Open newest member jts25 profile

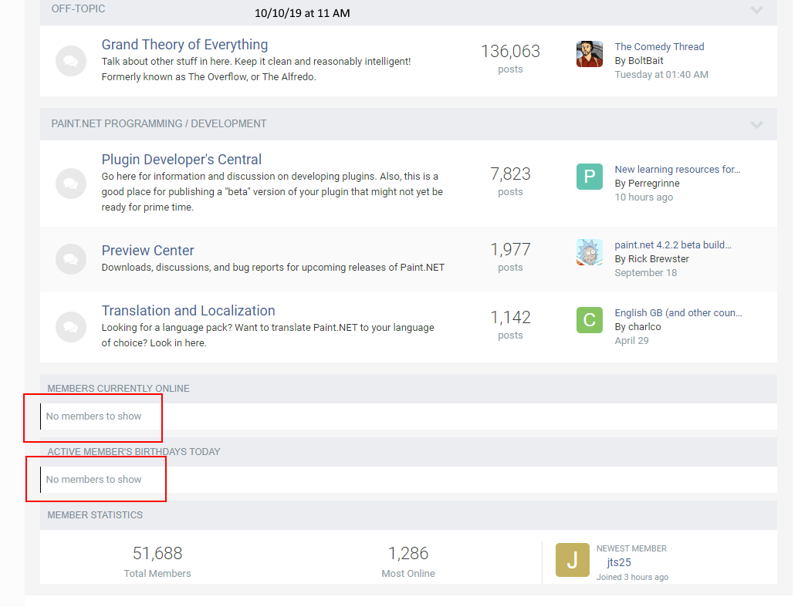(x=619, y=563)
